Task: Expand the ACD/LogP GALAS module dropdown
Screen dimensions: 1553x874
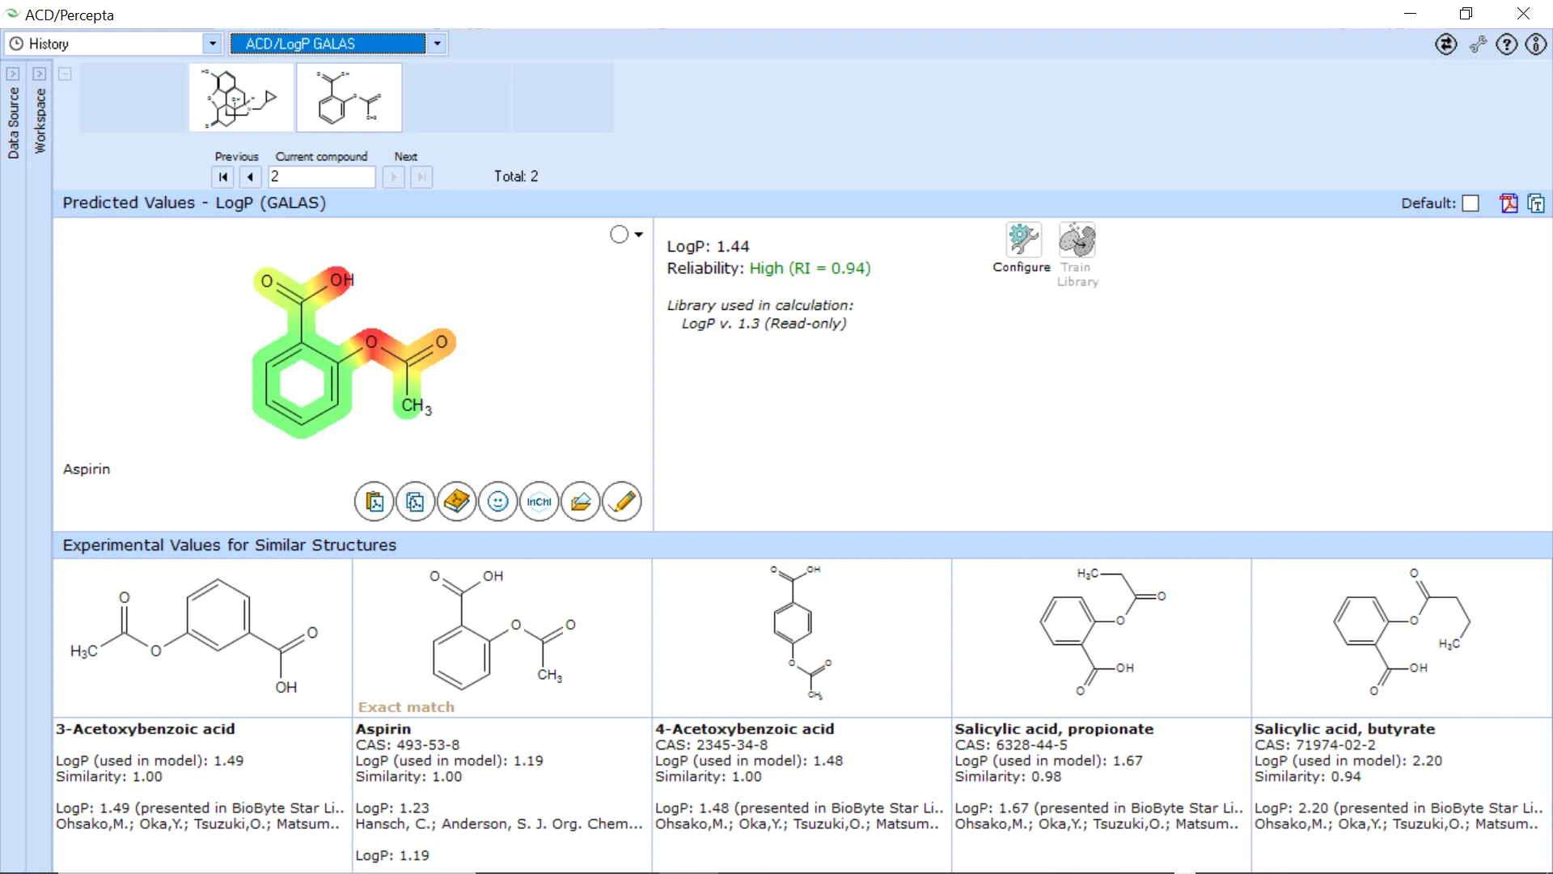Action: point(437,44)
